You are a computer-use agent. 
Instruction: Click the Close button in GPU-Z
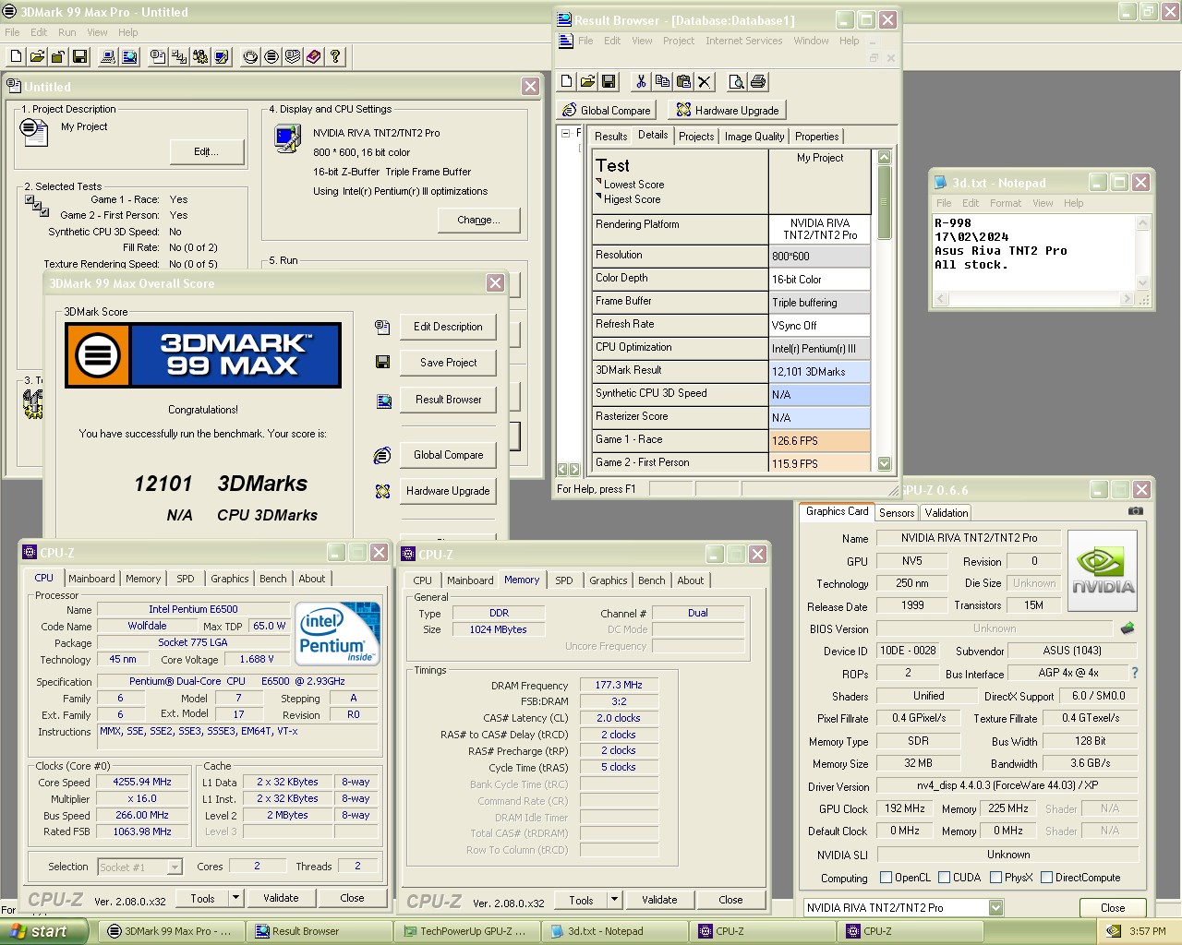(1113, 908)
